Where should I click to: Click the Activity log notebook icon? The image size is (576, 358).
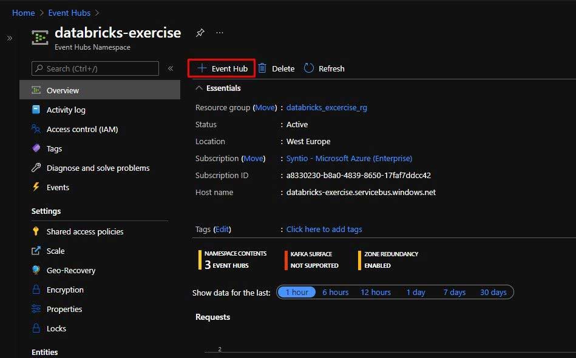(36, 109)
